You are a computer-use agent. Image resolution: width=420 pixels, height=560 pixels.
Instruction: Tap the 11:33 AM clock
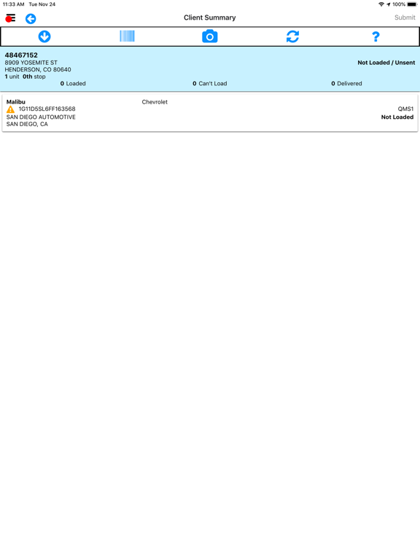14,4
